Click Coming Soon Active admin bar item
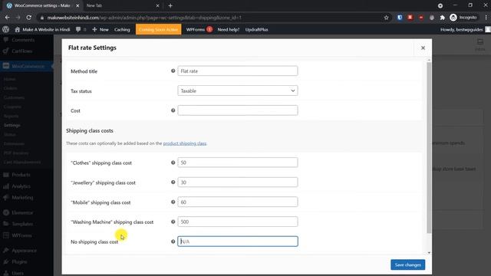The image size is (491, 276). 159,29
